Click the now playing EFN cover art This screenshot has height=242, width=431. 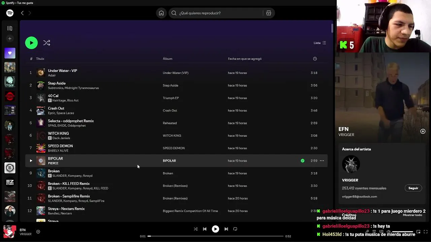(x=9, y=231)
